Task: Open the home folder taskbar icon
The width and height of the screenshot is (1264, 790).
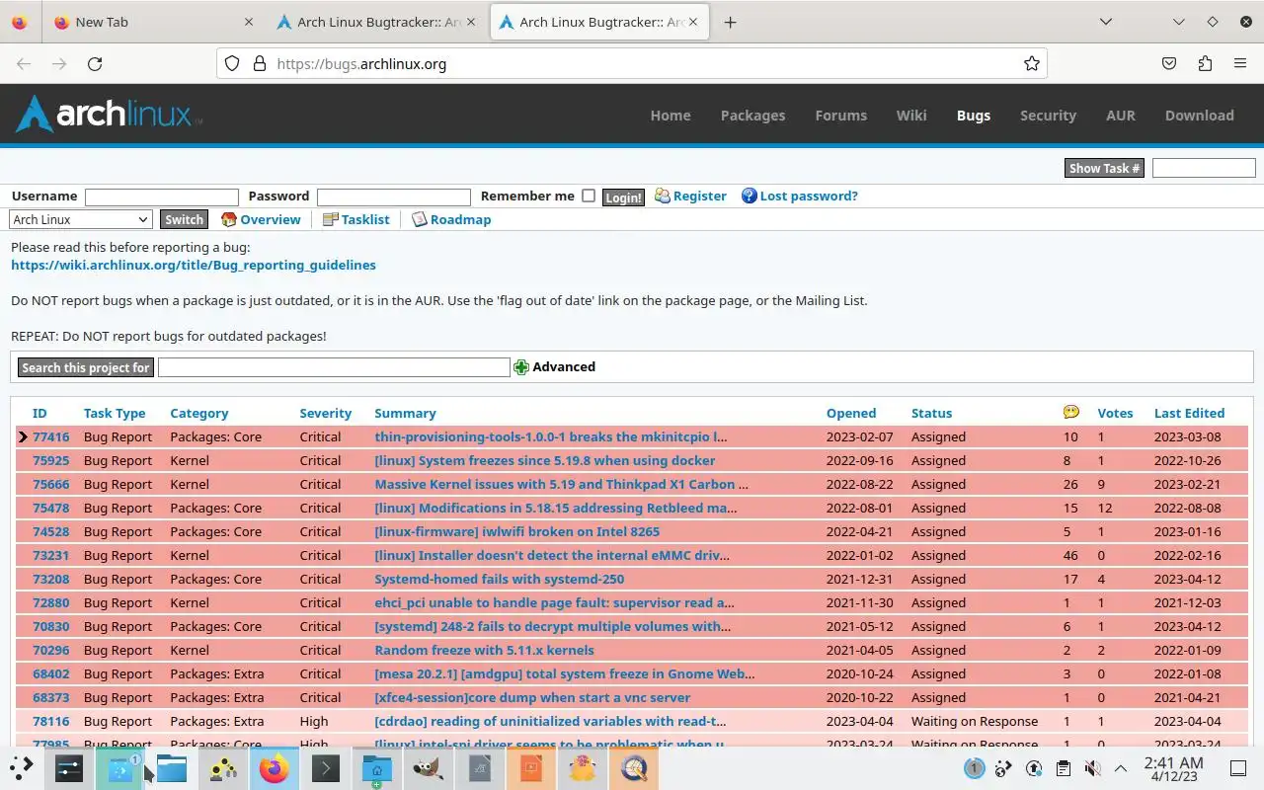Action: click(377, 767)
